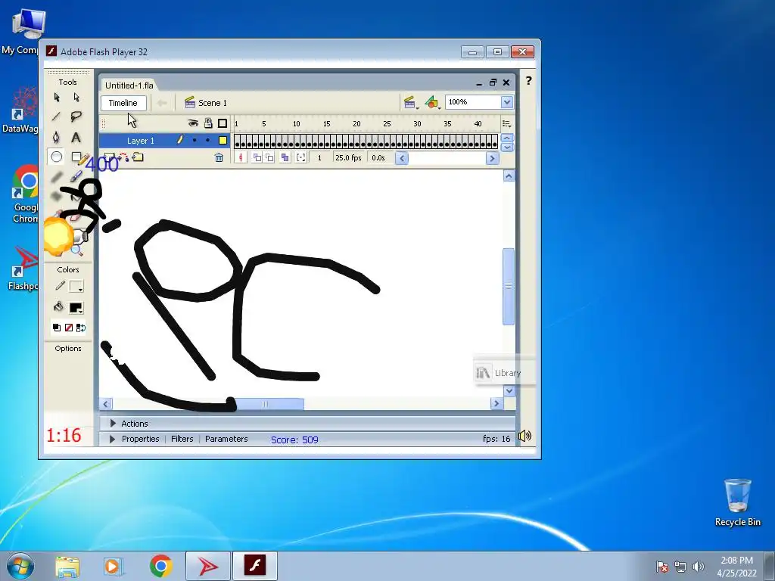Click stage horizontal scroll left arrow

pyautogui.click(x=105, y=404)
